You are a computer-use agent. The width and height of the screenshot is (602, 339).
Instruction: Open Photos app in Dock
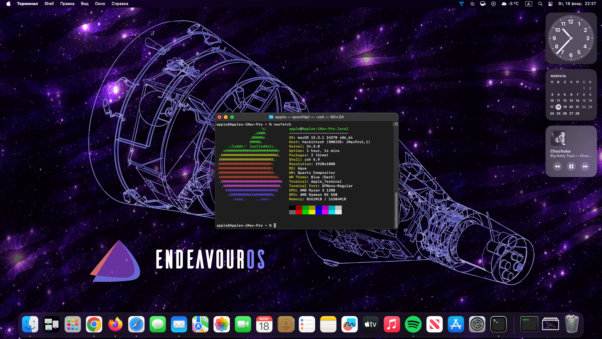click(222, 324)
